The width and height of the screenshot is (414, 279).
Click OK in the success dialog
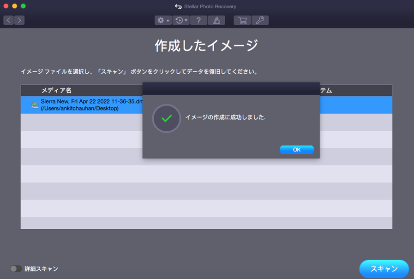[297, 150]
